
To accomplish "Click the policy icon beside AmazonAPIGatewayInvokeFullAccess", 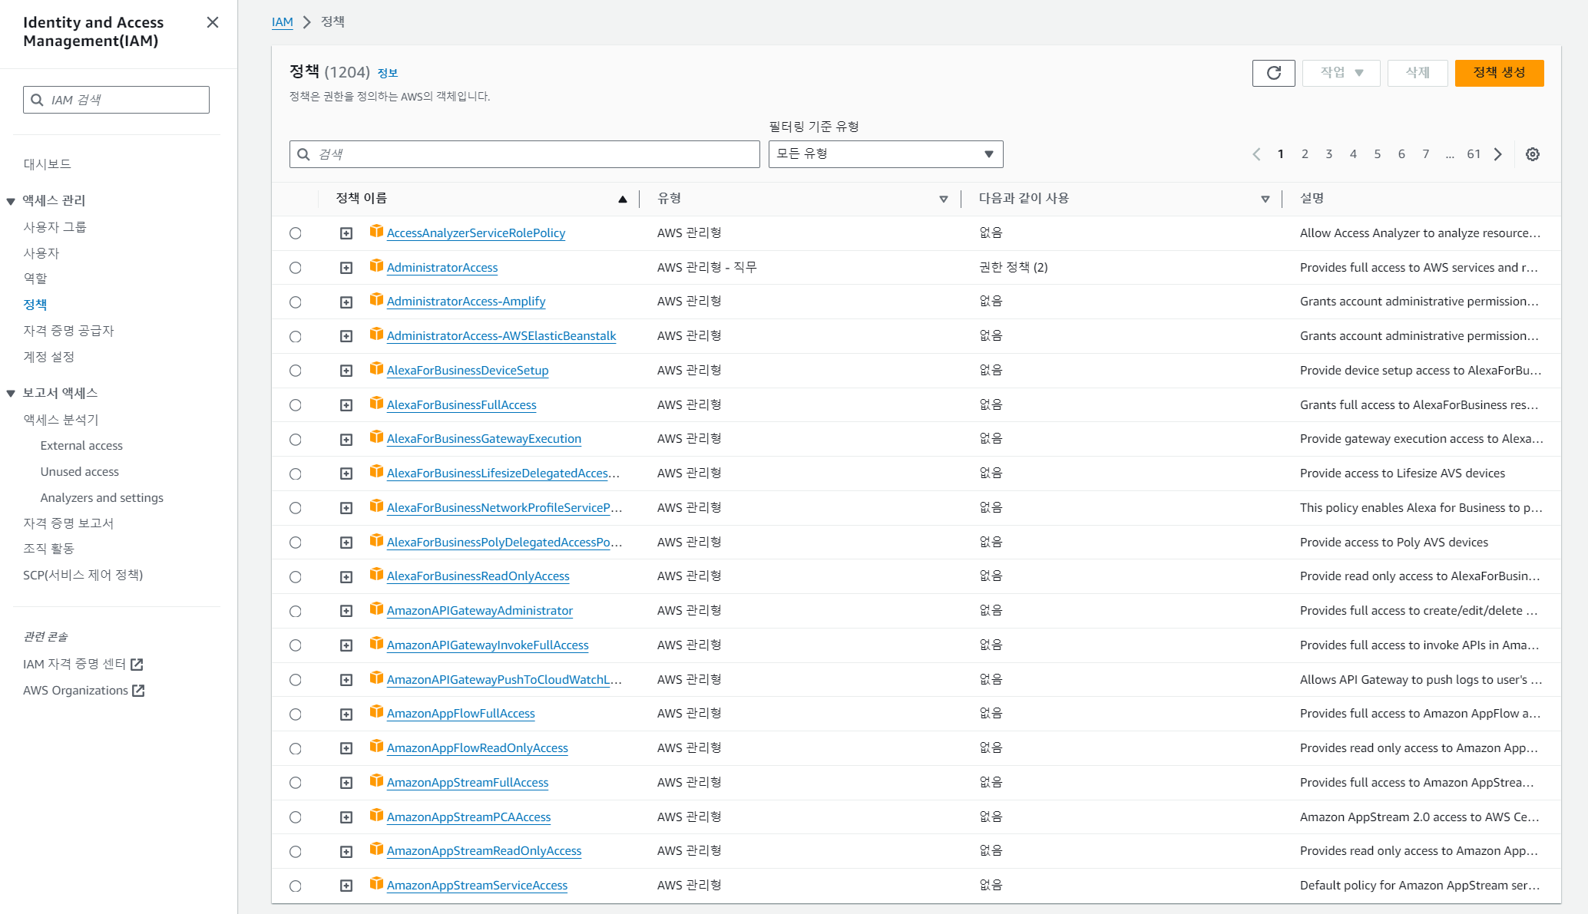I will [x=376, y=643].
